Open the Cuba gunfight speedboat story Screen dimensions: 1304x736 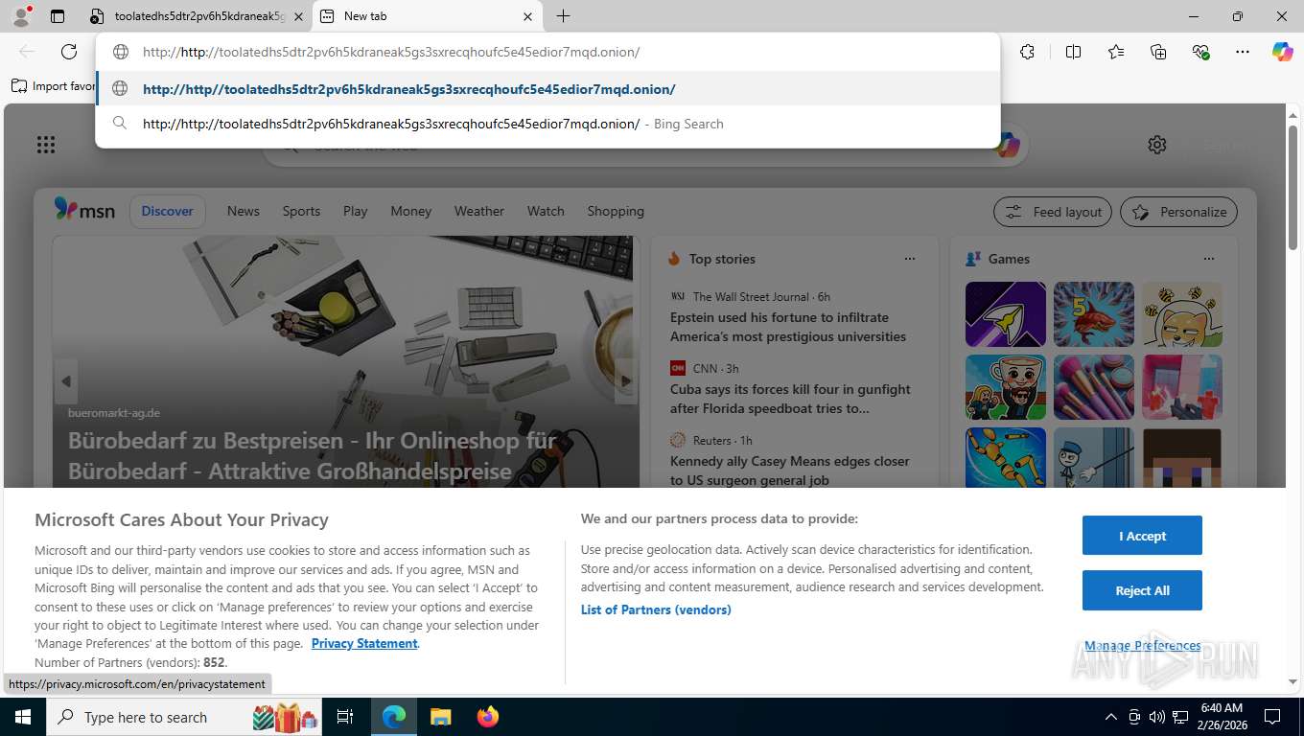click(x=791, y=399)
